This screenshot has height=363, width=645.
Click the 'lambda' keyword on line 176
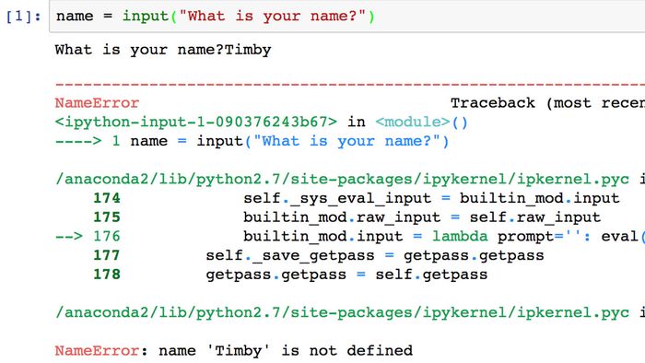coord(460,237)
